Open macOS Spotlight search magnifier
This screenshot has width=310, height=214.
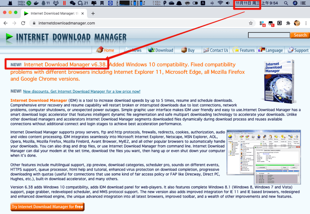click(x=286, y=3)
